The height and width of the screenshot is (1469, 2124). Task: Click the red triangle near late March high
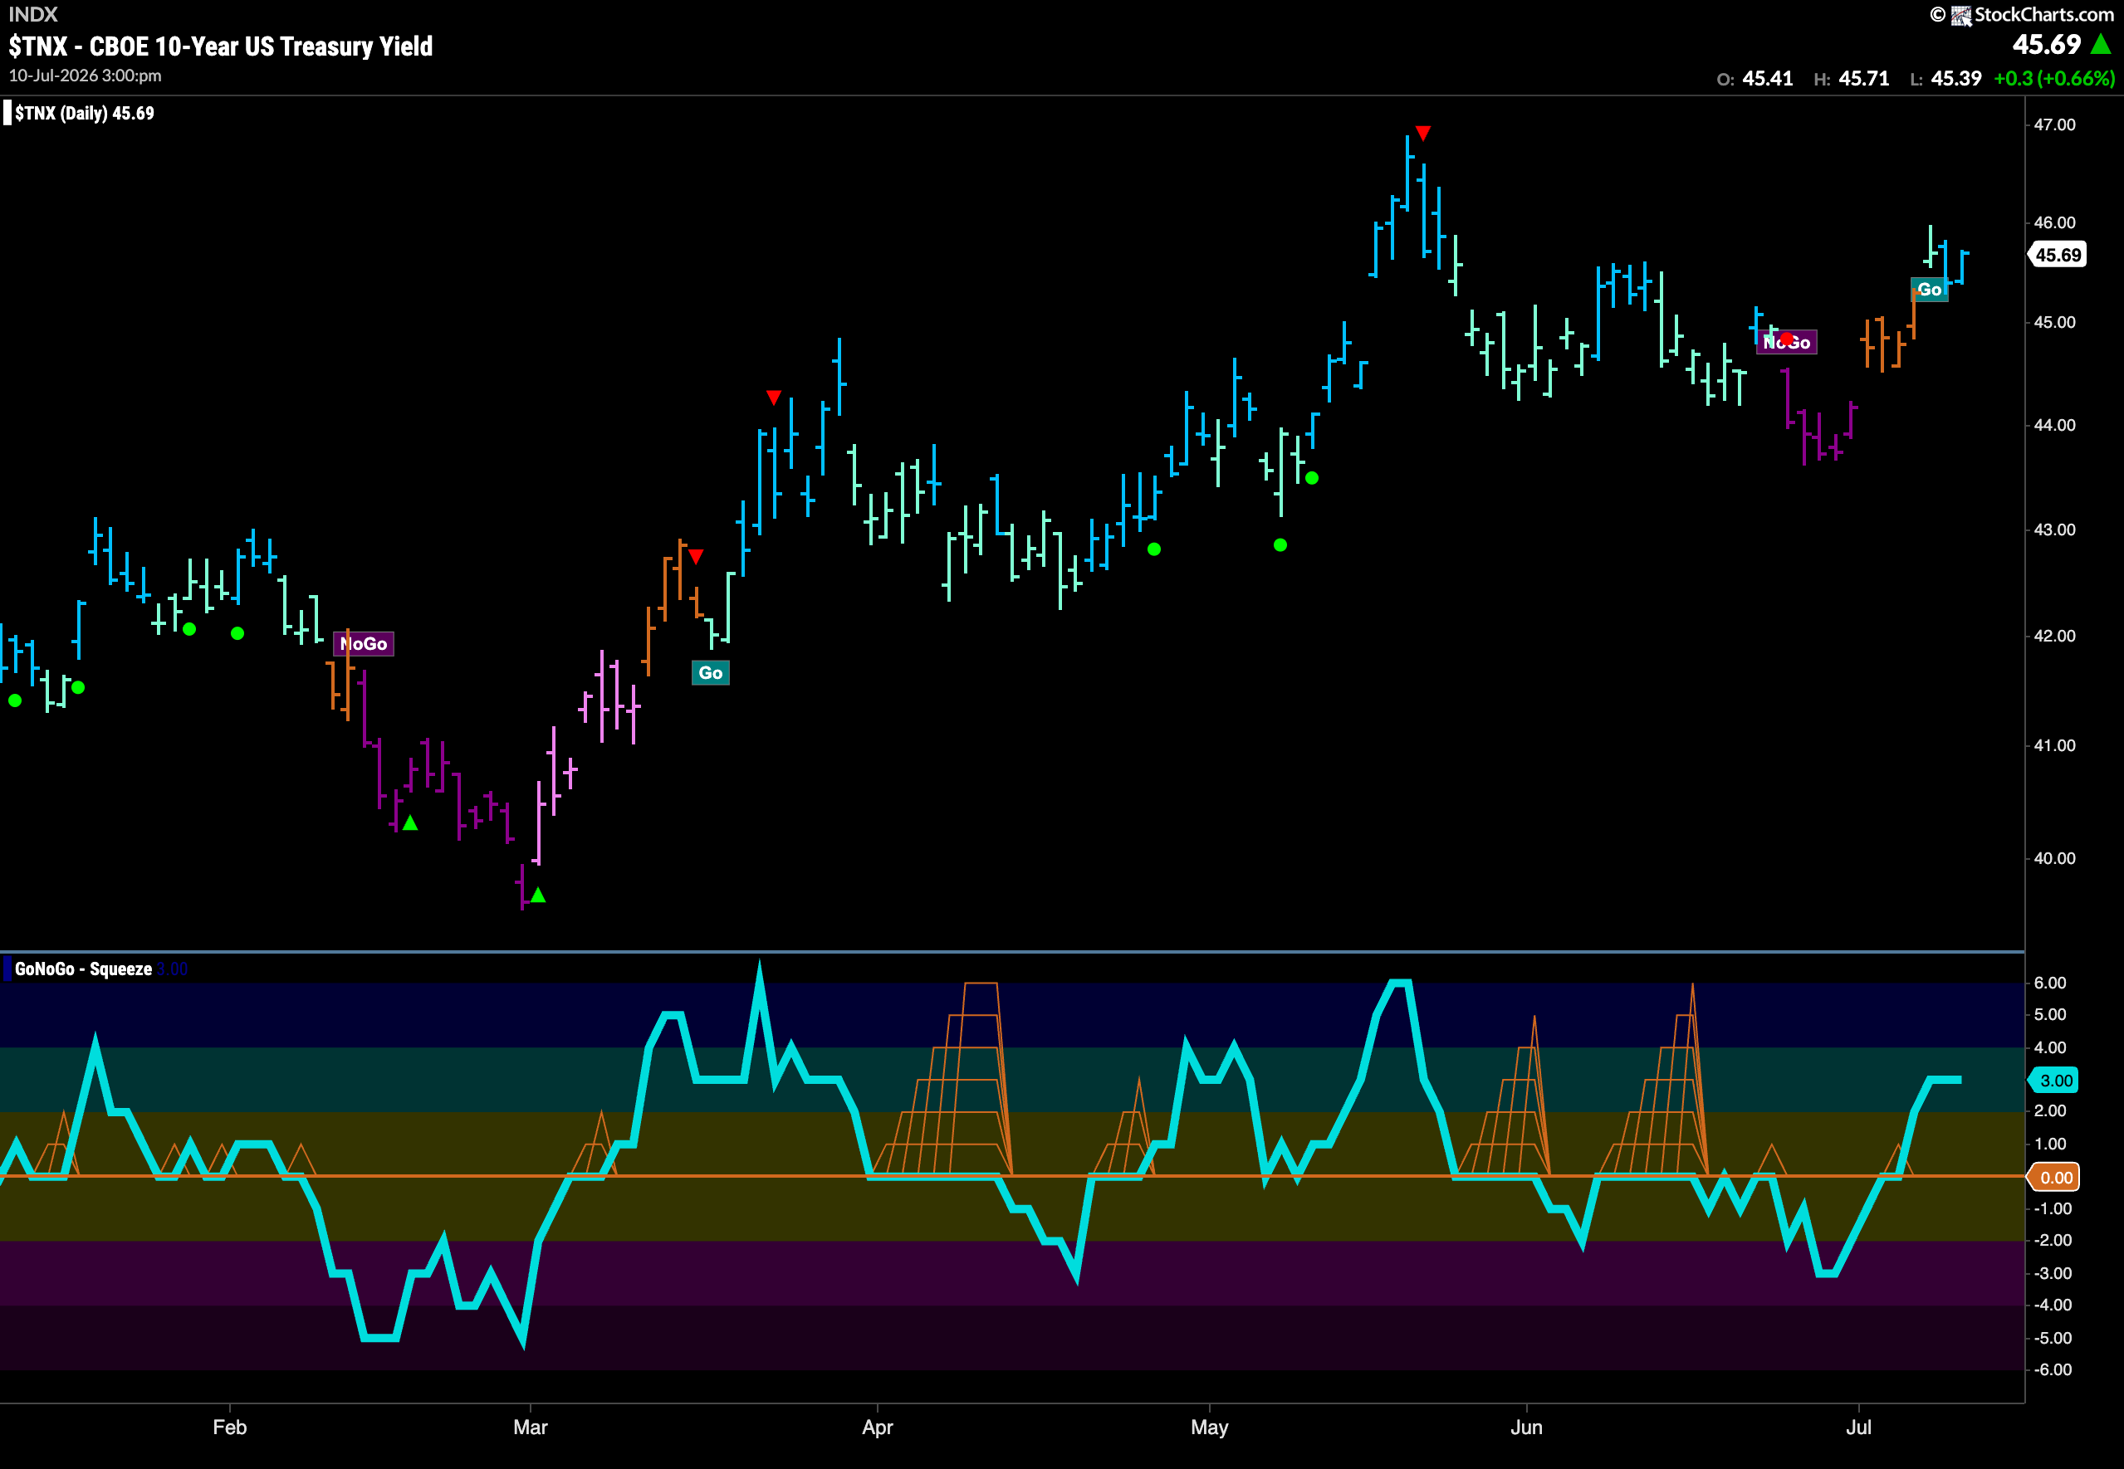(773, 398)
